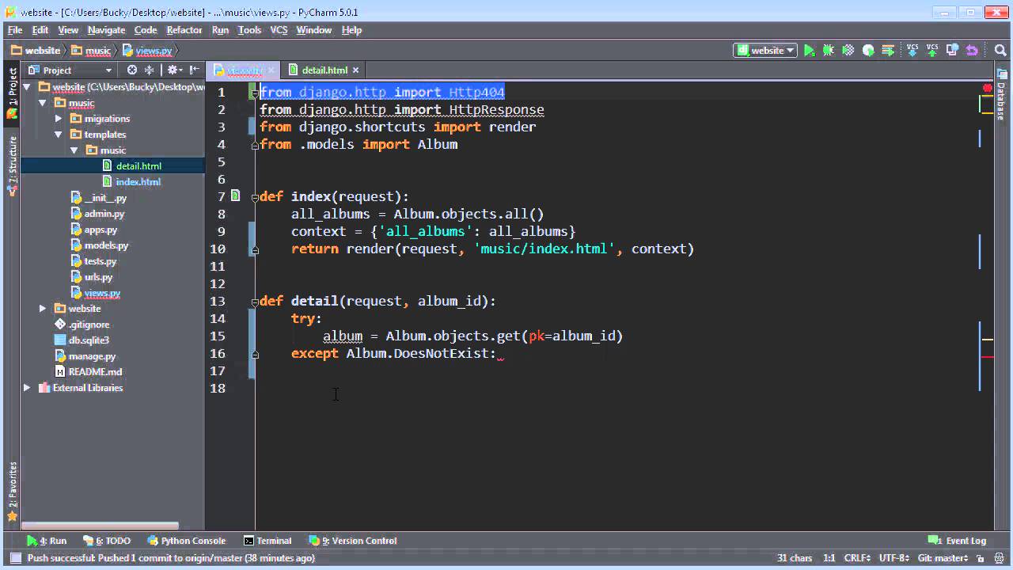Select urls.py in the project tree
The width and height of the screenshot is (1013, 570).
tap(98, 277)
